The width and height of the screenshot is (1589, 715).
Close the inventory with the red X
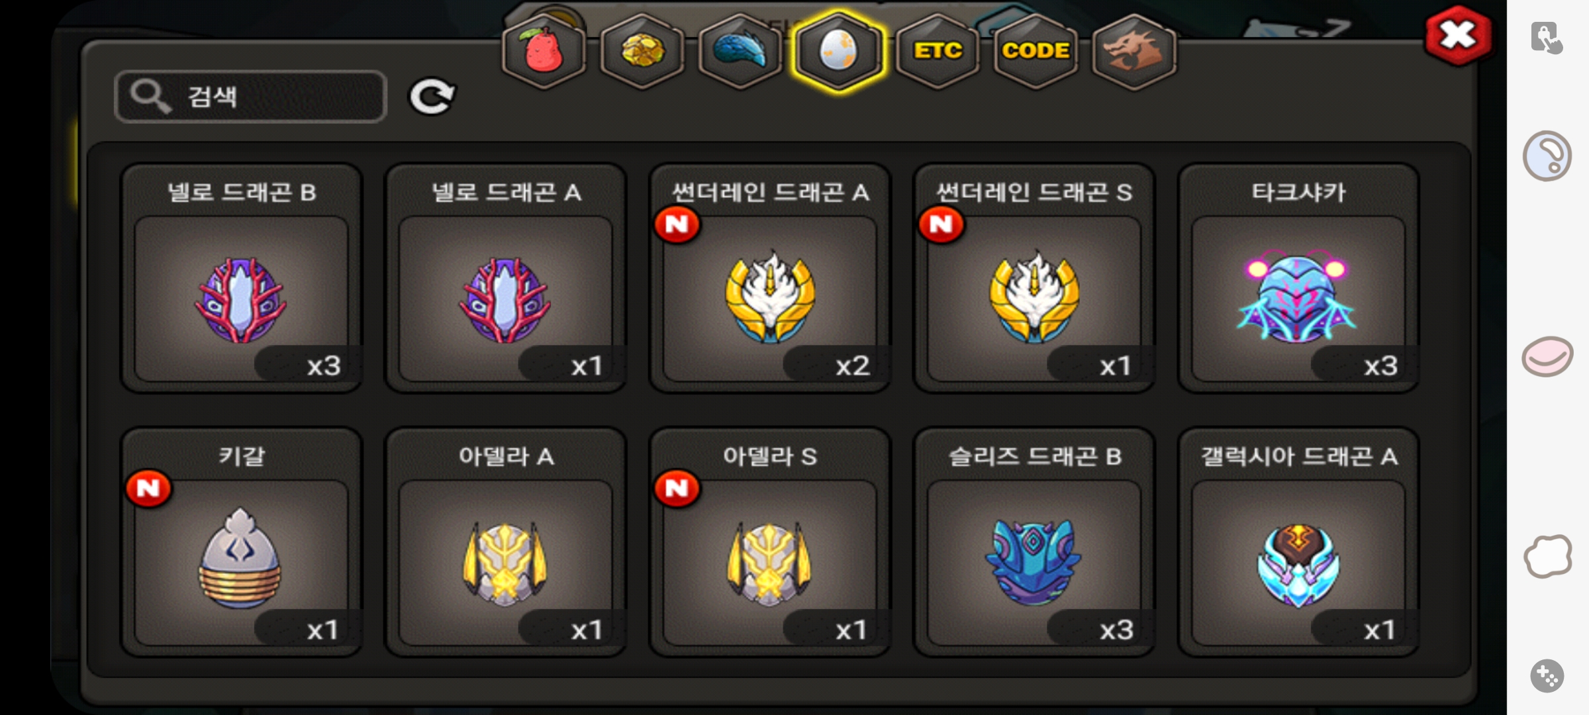click(1459, 36)
